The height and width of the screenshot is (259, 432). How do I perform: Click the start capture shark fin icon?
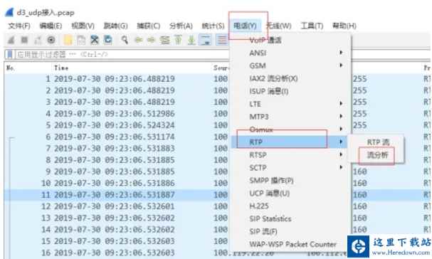click(11, 41)
